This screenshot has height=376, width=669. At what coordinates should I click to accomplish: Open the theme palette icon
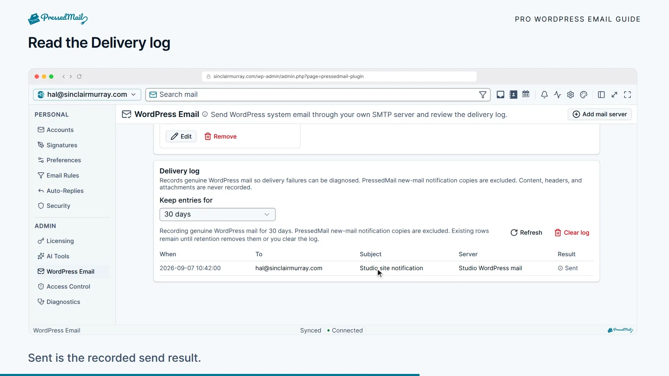(584, 95)
